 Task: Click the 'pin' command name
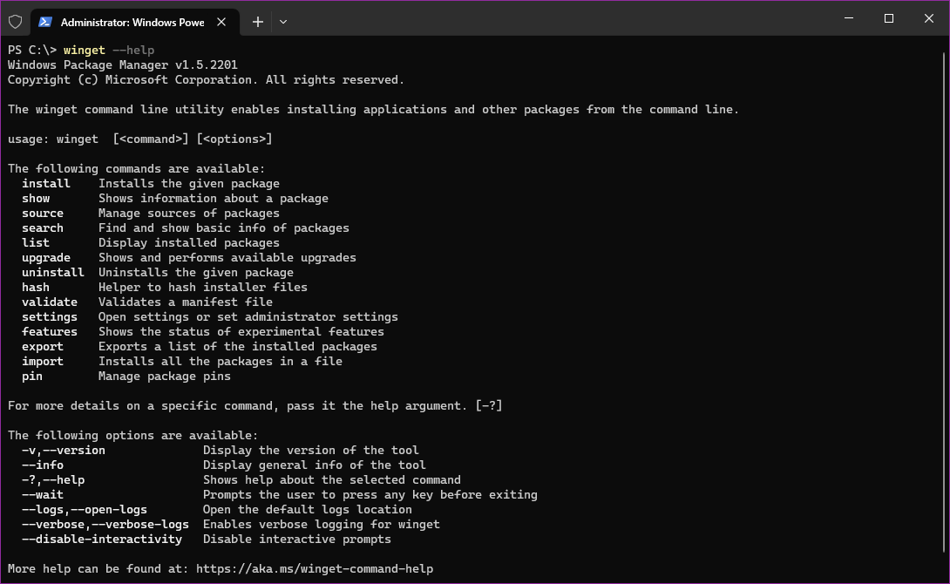32,377
